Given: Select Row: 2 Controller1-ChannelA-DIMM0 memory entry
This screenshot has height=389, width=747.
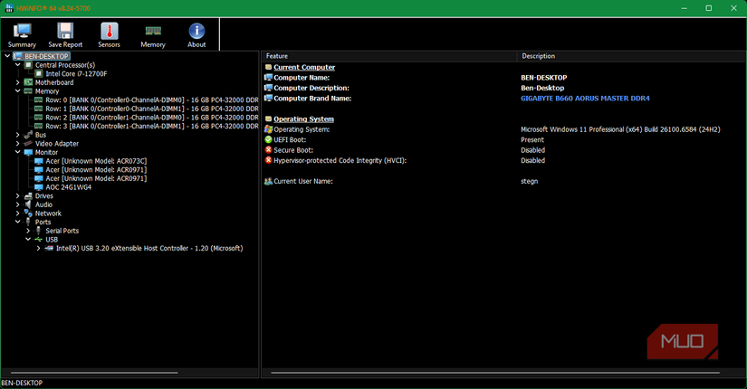Looking at the screenshot, I should [151, 117].
